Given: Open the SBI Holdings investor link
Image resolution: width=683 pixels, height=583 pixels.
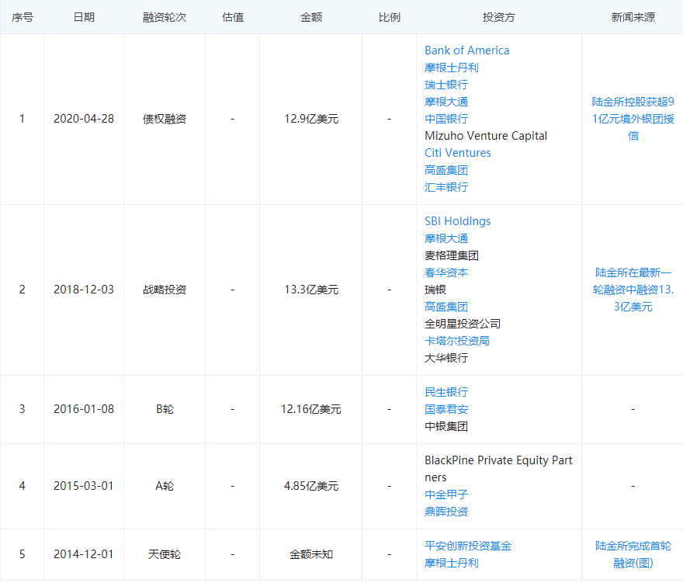Looking at the screenshot, I should click(x=458, y=221).
